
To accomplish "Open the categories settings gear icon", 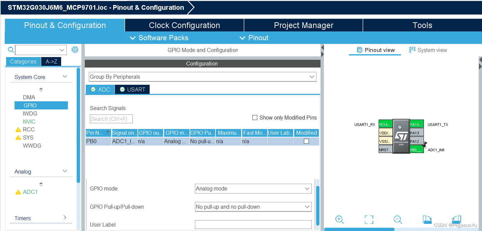I will tap(75, 50).
